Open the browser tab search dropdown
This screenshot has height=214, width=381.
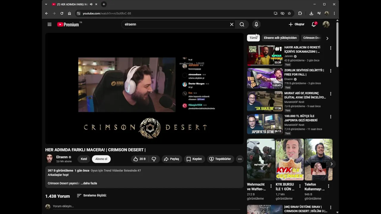[46, 4]
